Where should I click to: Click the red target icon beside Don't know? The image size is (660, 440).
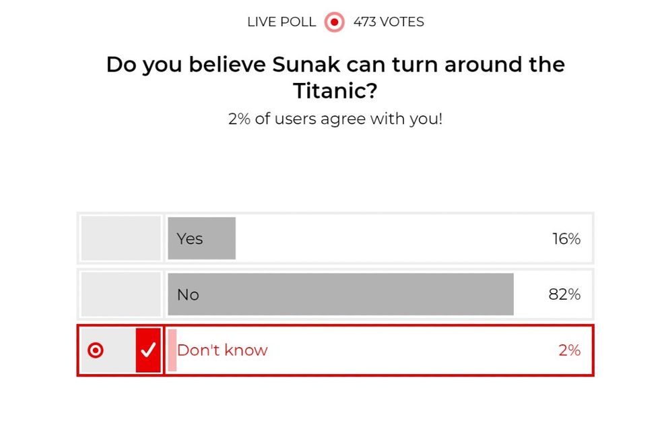[x=96, y=350]
